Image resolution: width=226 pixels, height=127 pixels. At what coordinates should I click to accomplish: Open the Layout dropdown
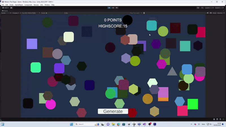(219, 8)
